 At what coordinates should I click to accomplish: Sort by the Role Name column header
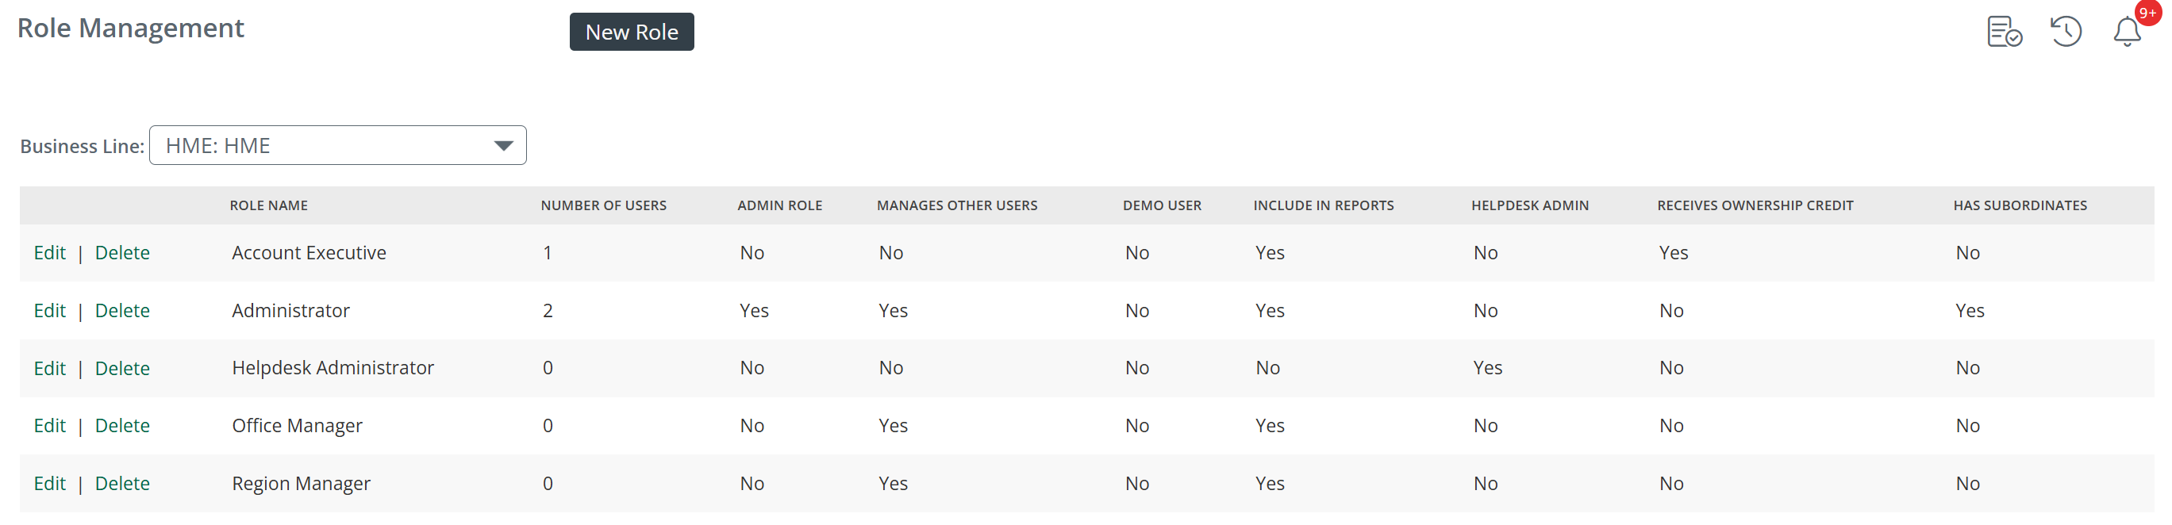point(269,205)
